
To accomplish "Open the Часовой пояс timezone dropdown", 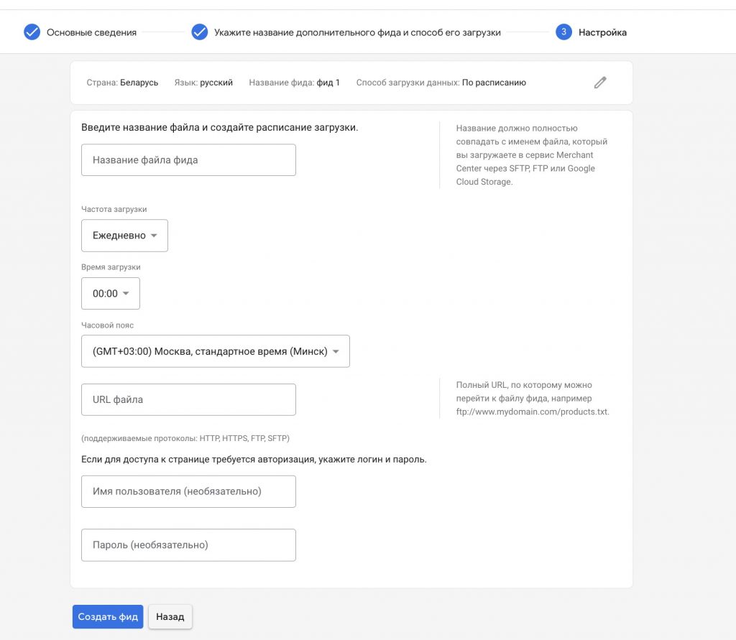I will pos(216,351).
